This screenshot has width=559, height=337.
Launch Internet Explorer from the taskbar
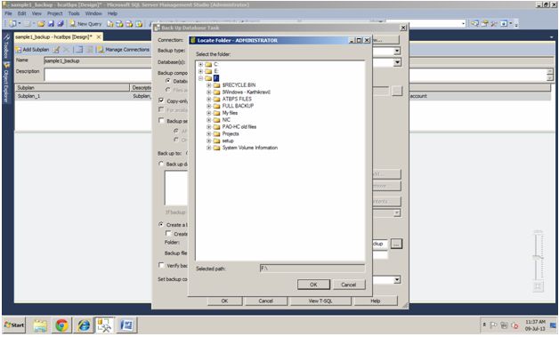[84, 325]
